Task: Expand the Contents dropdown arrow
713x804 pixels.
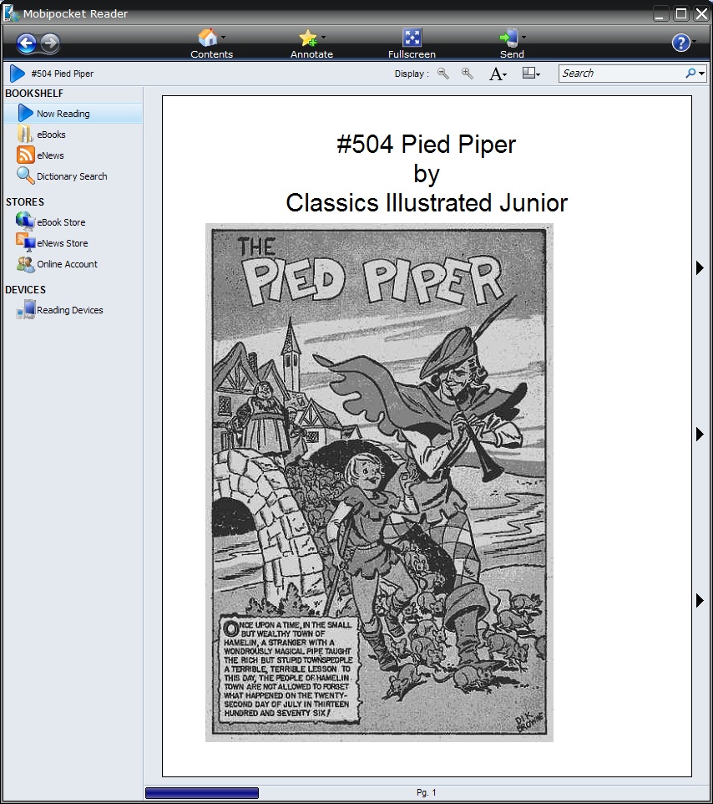Action: point(223,37)
